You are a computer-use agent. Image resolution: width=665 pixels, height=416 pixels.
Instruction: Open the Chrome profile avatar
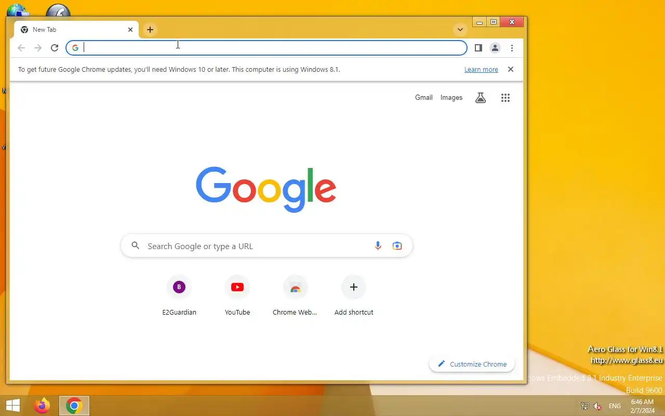(x=495, y=48)
